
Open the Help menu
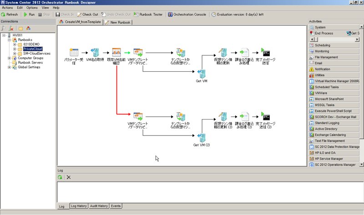(x=56, y=8)
